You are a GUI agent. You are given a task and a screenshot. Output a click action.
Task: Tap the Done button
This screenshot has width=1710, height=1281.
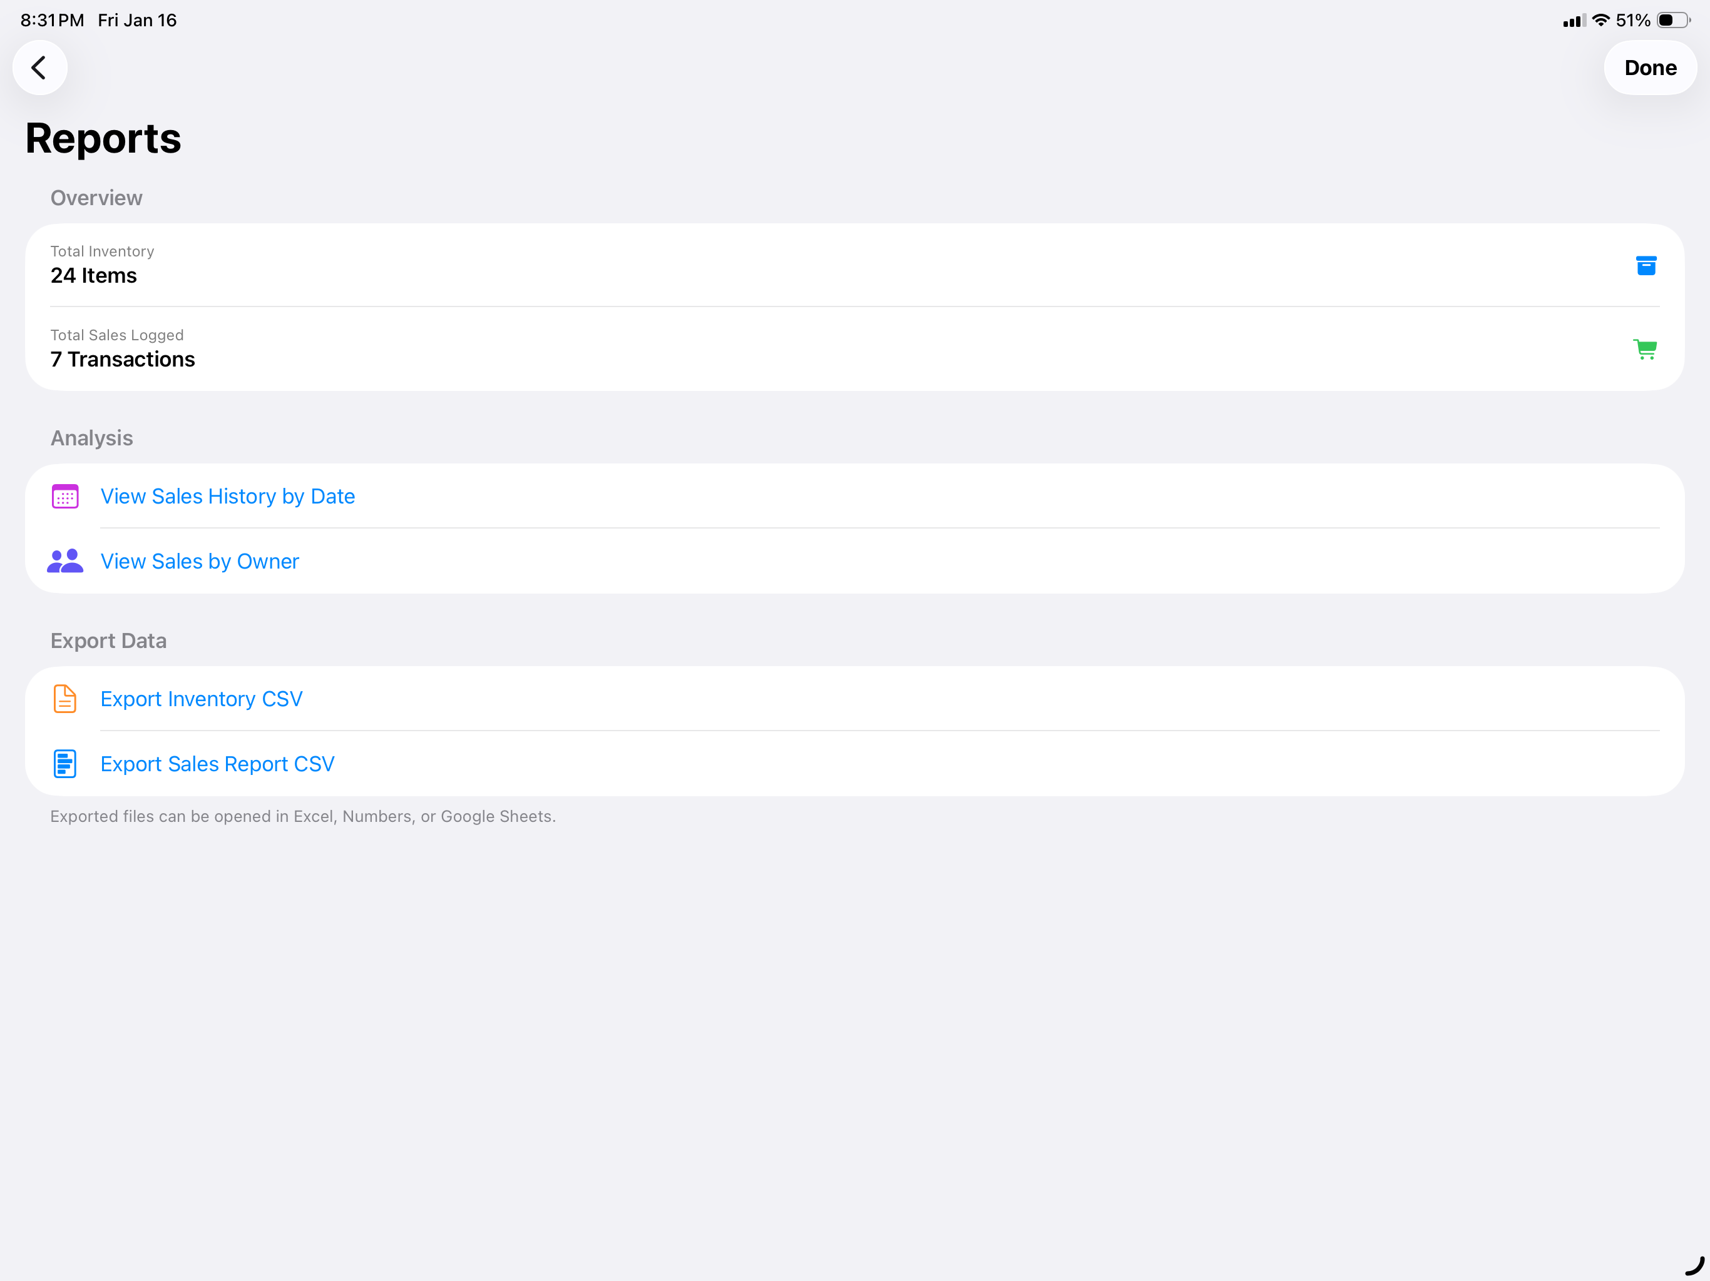point(1650,68)
